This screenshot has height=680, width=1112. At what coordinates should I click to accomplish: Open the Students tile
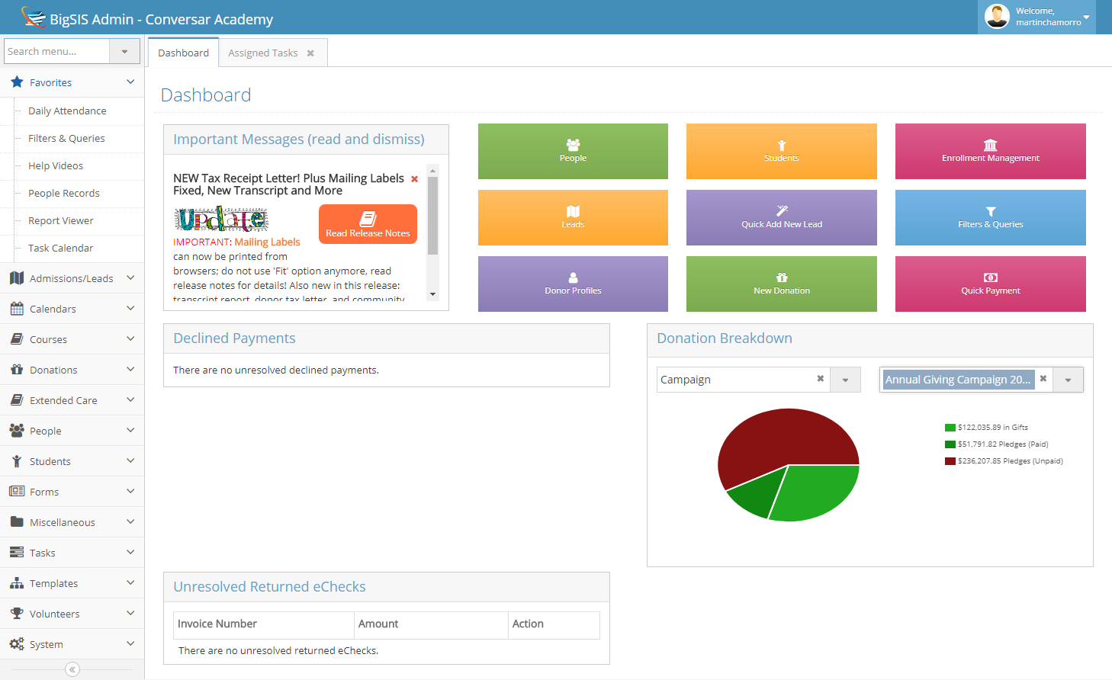782,151
